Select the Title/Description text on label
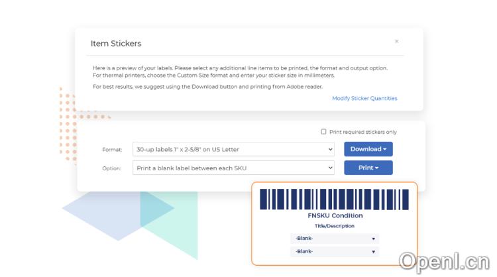 [x=335, y=226]
